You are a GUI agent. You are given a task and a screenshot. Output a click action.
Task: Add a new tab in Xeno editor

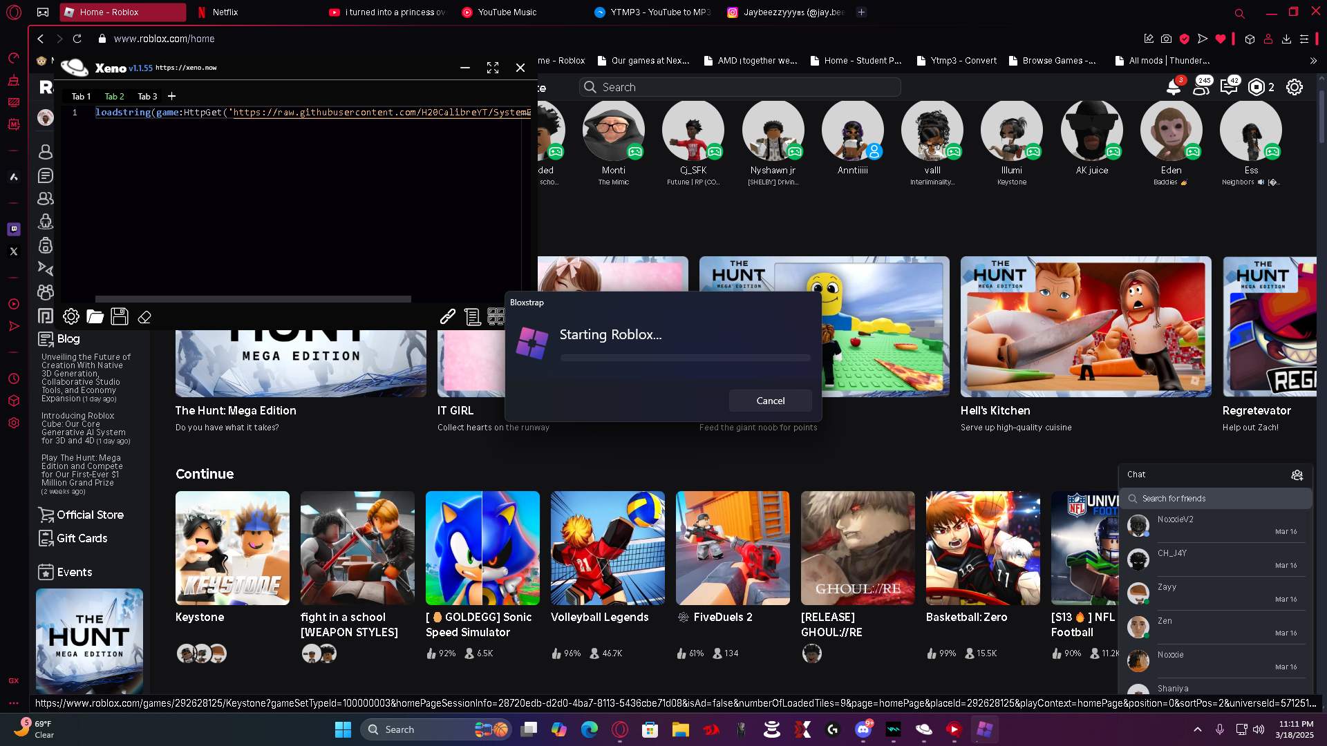[171, 96]
